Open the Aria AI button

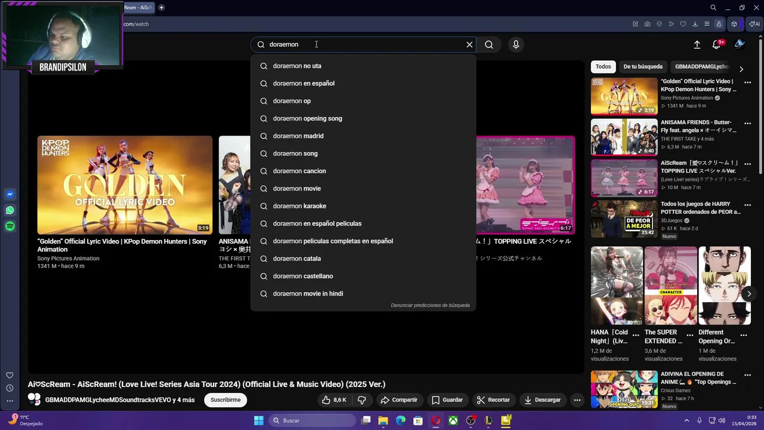[x=754, y=24]
